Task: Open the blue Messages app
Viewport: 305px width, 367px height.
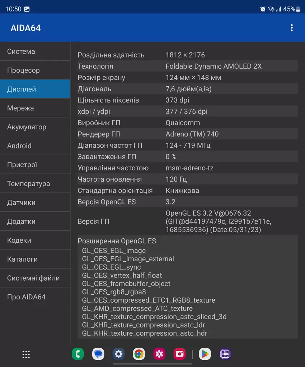Action: point(98,354)
